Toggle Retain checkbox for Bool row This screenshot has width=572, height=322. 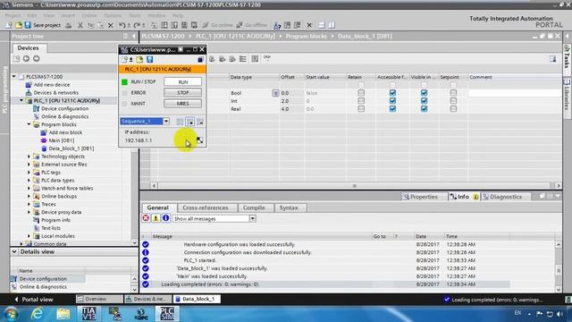[361, 93]
